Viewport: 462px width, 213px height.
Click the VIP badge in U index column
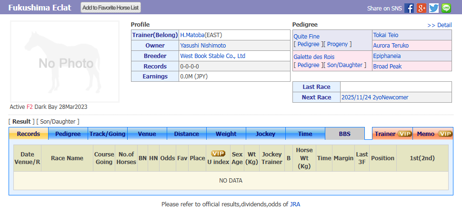pos(218,153)
